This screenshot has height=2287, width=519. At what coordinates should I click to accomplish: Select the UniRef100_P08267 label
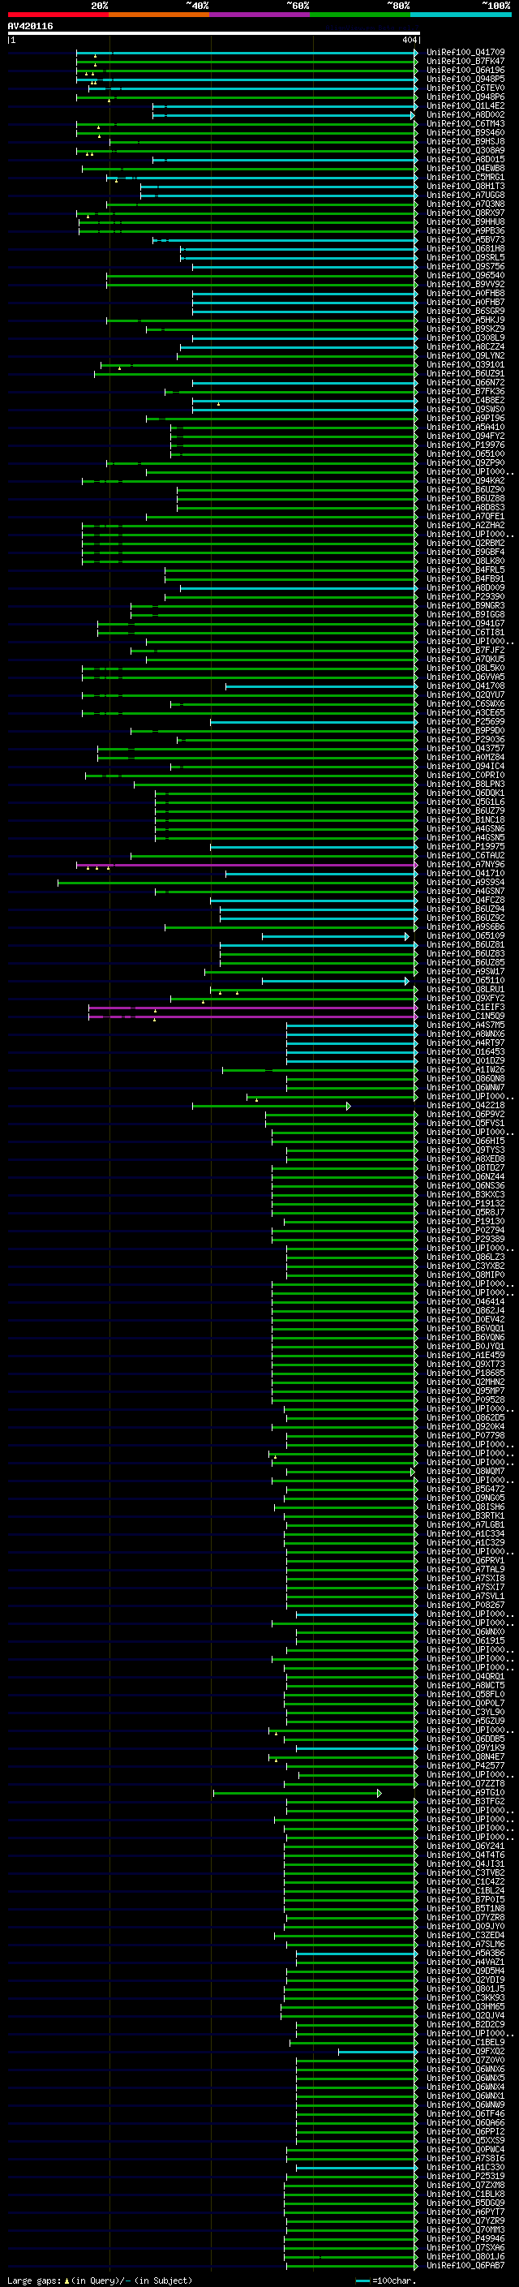(x=465, y=1604)
